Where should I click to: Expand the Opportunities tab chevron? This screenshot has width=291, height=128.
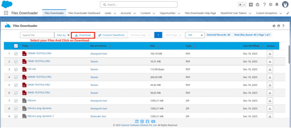[x=179, y=13]
